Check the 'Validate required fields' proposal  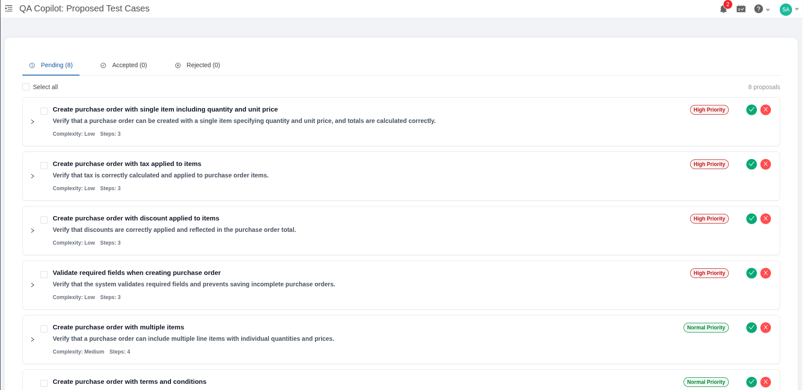coord(44,274)
